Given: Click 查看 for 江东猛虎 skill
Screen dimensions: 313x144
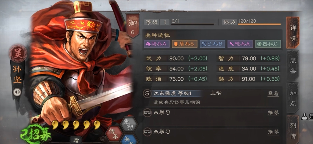Looking at the screenshot, I should [273, 93].
